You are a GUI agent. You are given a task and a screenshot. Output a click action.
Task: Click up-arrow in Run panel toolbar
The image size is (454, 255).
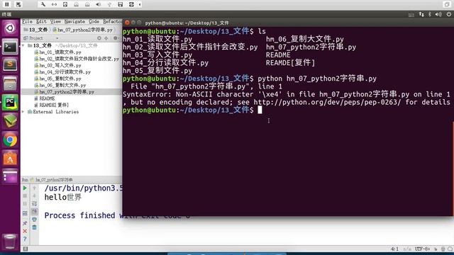click(x=35, y=188)
